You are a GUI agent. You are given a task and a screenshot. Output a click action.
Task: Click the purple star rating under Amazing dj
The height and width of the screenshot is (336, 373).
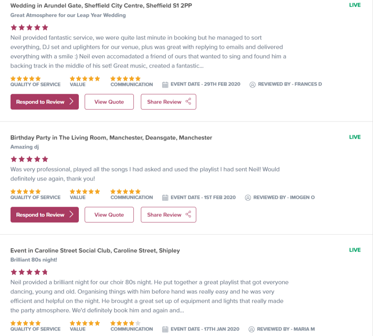29,159
